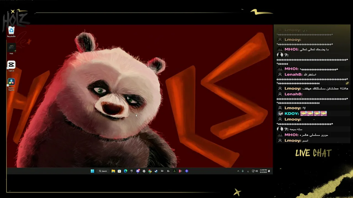Open the red app icon in taskbar
This screenshot has height=198, width=353.
tap(180, 171)
